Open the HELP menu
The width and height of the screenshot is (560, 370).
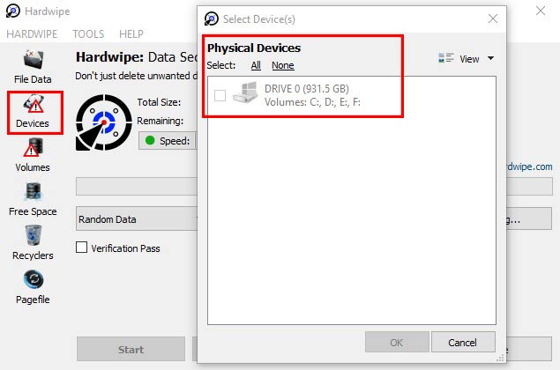[131, 33]
